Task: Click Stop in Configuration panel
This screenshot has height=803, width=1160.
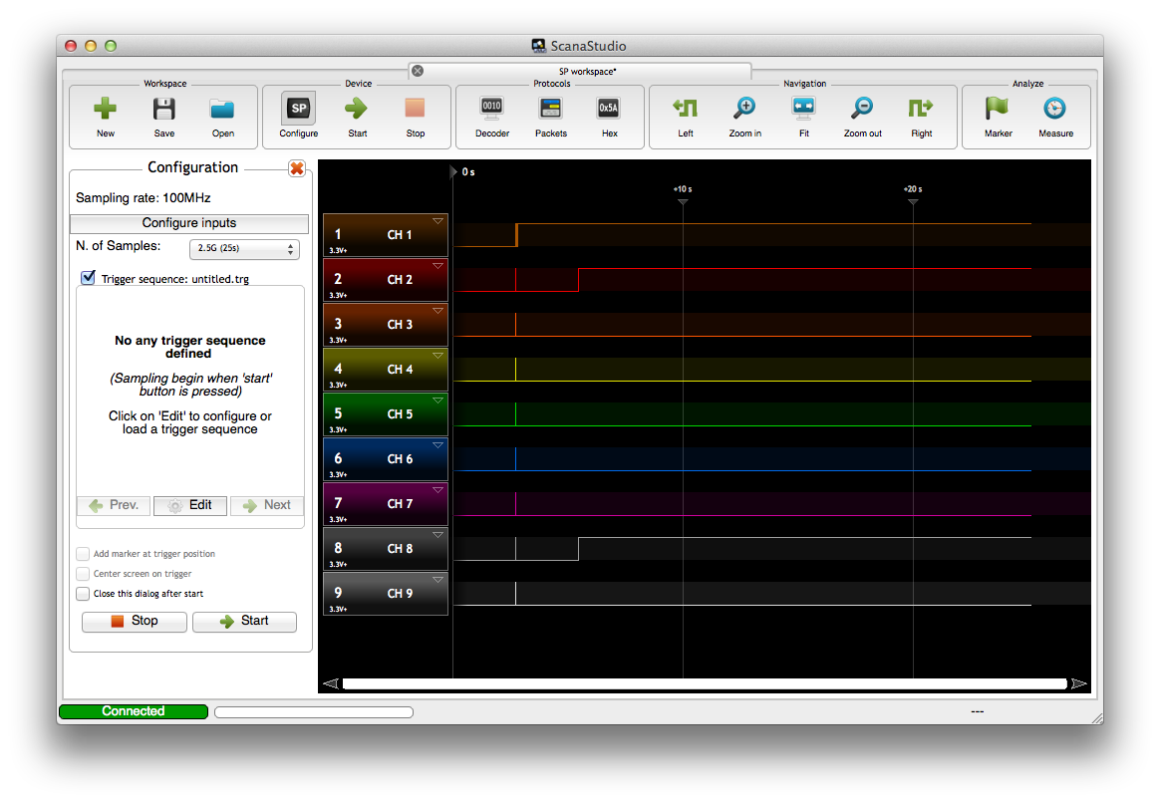Action: (x=134, y=621)
